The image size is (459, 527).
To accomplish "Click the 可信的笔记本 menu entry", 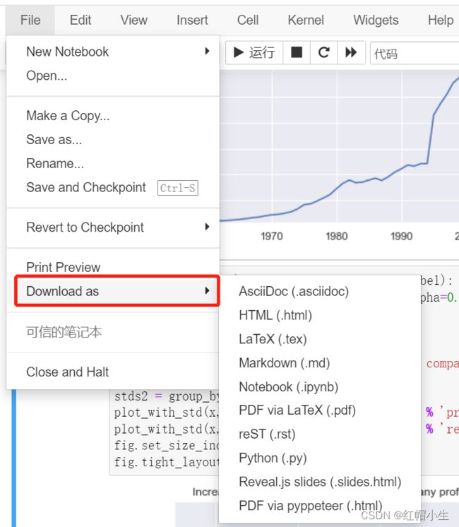I will pyautogui.click(x=113, y=332).
